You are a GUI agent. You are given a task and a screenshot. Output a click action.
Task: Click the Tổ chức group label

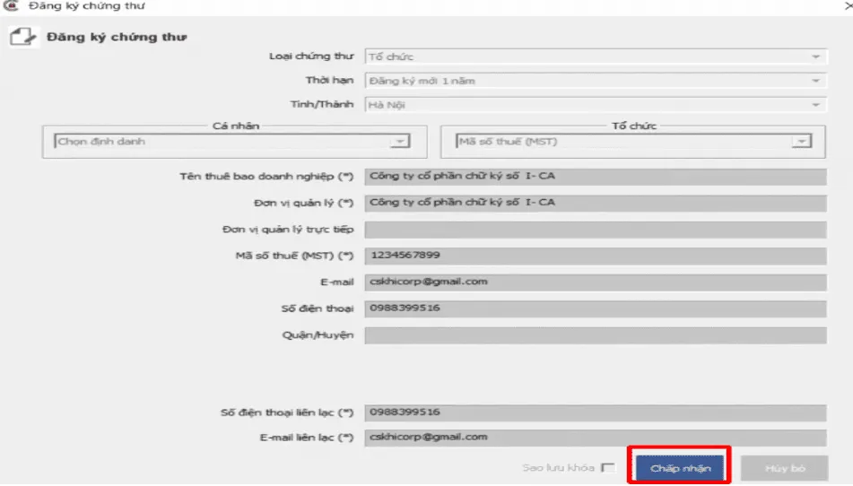click(634, 126)
